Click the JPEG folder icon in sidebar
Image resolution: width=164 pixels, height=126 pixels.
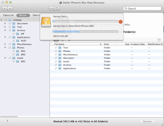click(x=18, y=54)
